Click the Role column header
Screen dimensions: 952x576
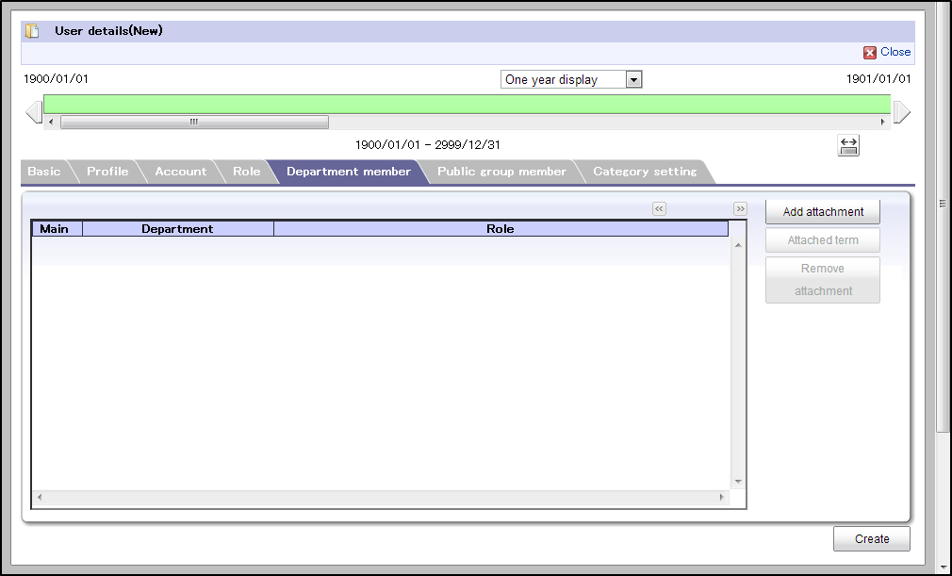(501, 229)
